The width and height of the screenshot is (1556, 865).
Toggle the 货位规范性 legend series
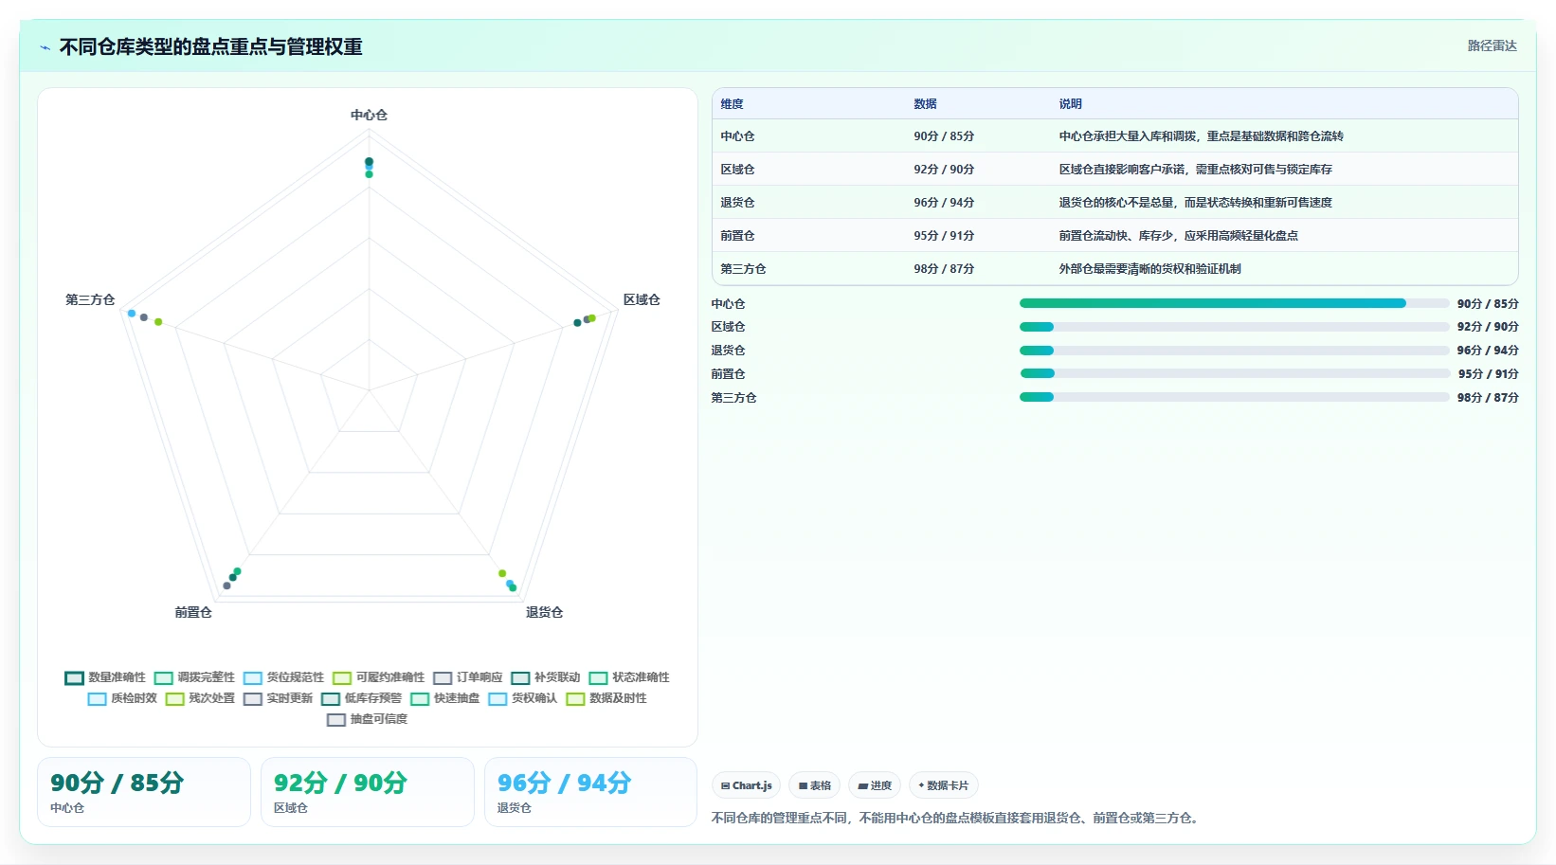coord(283,677)
